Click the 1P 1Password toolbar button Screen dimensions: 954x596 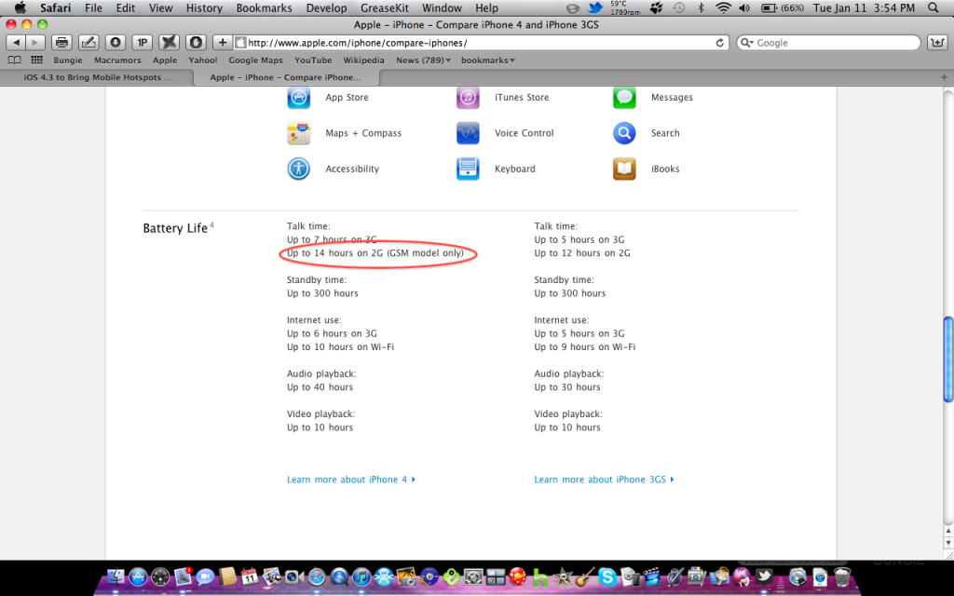143,43
